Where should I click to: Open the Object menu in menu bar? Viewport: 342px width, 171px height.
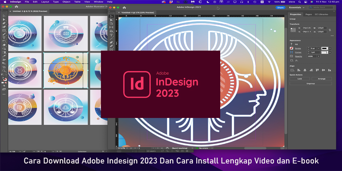point(66,2)
